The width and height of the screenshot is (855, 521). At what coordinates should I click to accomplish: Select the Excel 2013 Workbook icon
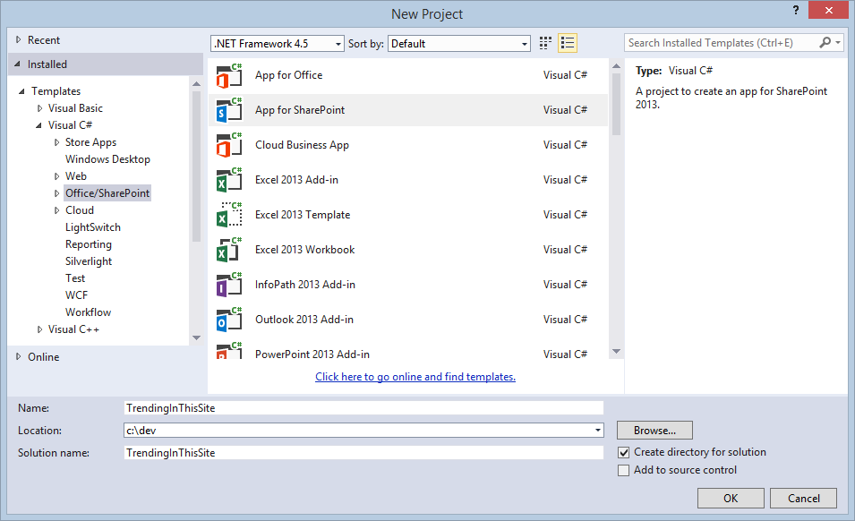(229, 250)
